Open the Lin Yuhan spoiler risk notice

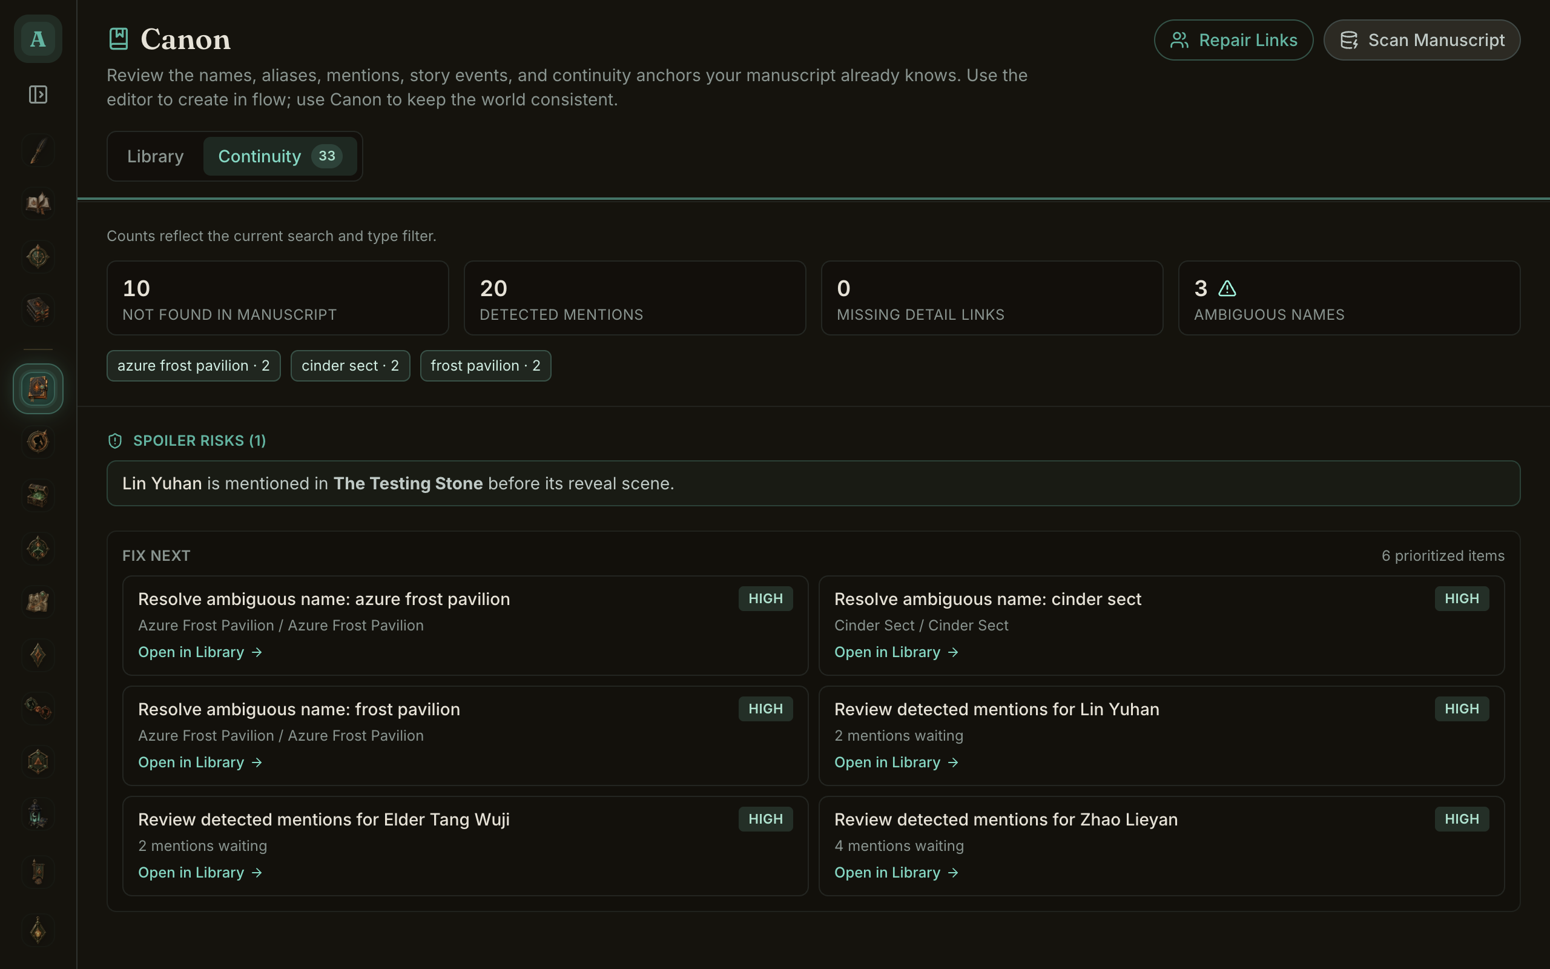click(x=813, y=483)
